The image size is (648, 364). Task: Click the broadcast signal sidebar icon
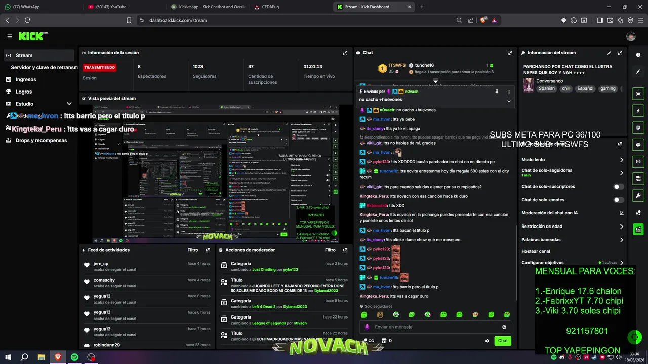point(638,162)
